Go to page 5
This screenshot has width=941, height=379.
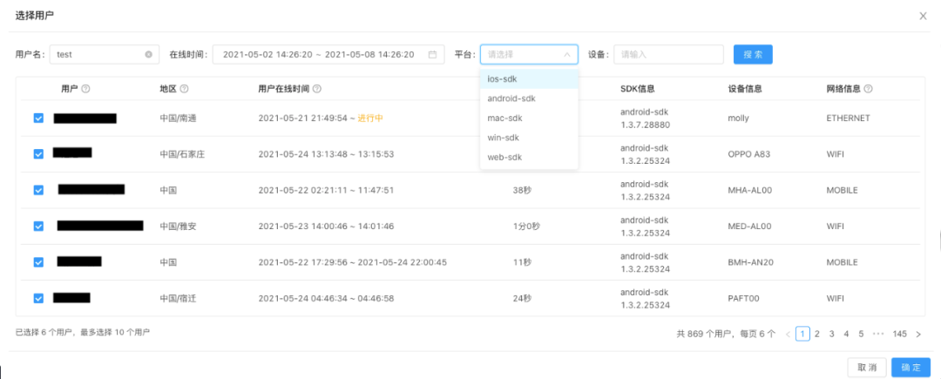pos(861,334)
